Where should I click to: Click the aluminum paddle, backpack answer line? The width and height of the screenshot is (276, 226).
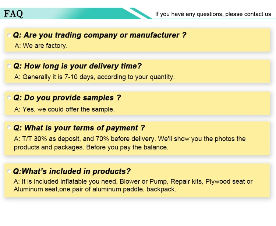click(95, 189)
